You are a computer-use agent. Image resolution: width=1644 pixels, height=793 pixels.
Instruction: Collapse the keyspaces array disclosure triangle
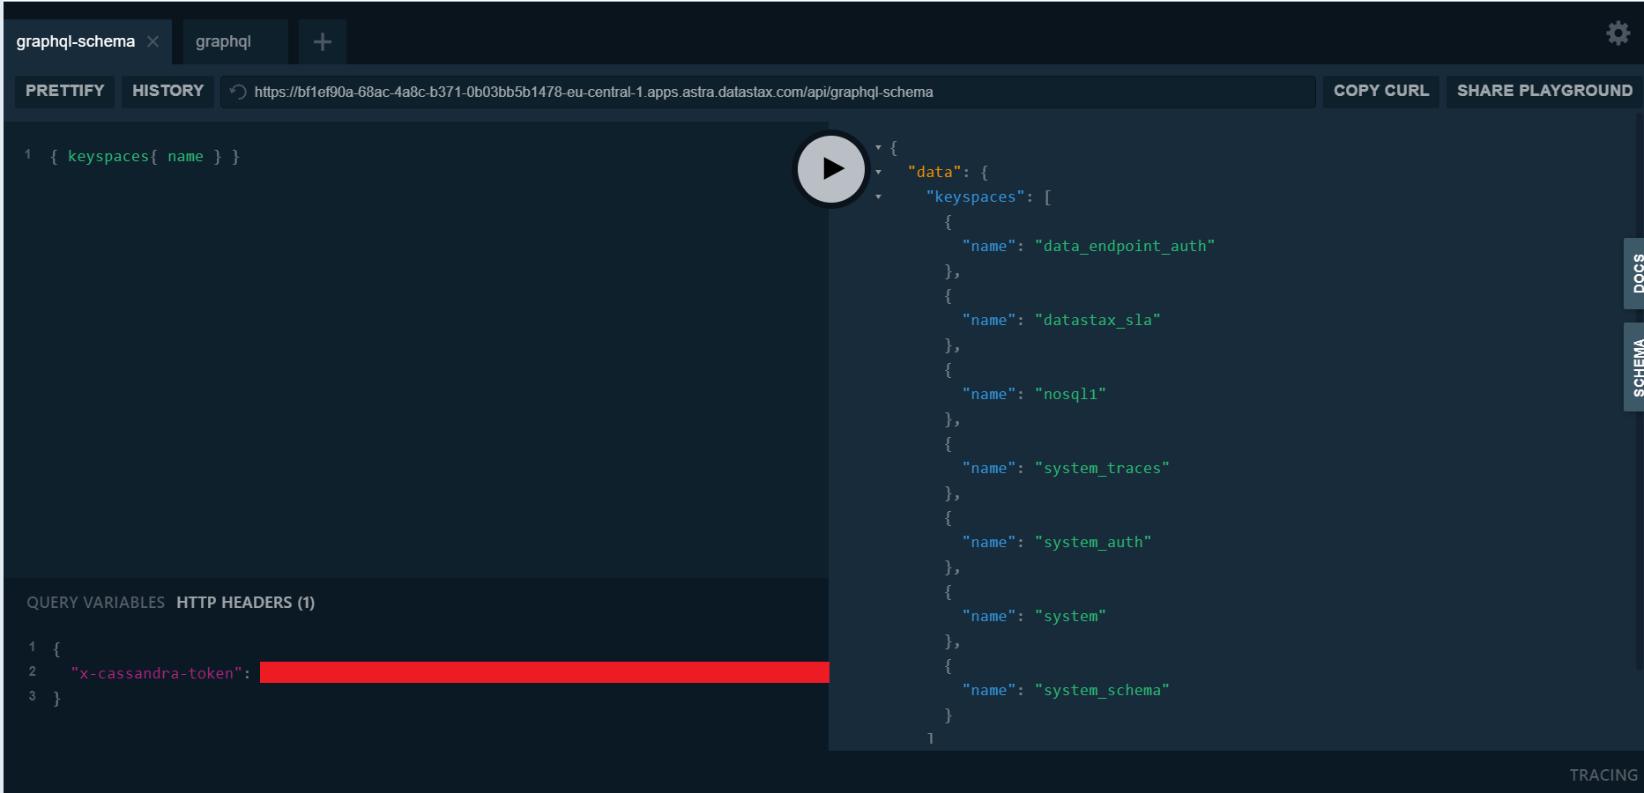pos(878,196)
